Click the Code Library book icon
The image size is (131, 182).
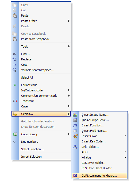pos(15,134)
